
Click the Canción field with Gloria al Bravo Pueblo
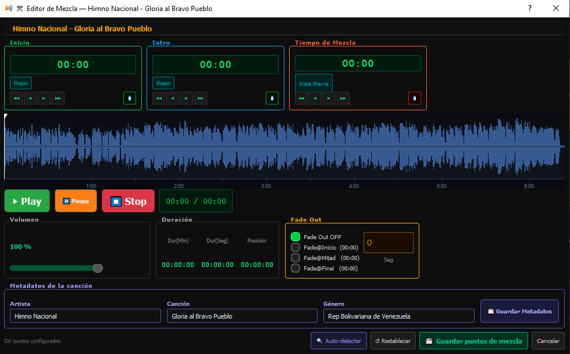tap(242, 316)
